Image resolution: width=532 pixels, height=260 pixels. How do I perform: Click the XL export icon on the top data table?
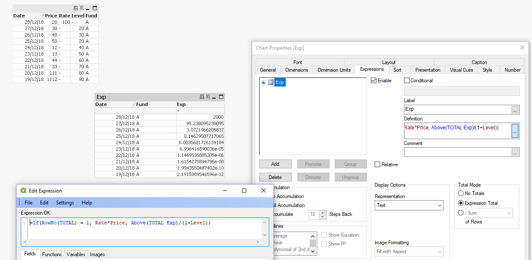[x=82, y=8]
